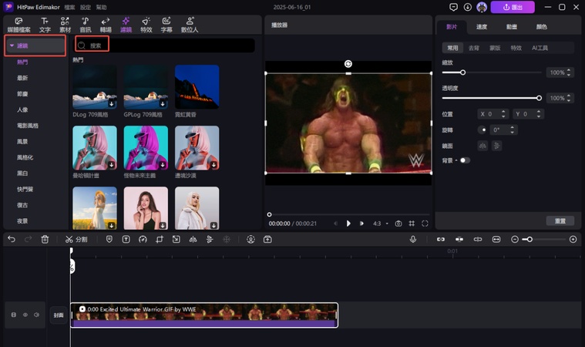Click the 設定 settings menu

(x=86, y=7)
